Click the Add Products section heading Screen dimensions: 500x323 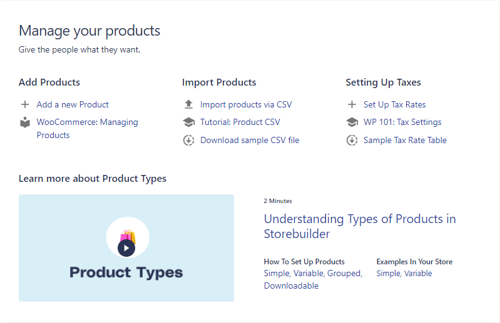pyautogui.click(x=49, y=82)
